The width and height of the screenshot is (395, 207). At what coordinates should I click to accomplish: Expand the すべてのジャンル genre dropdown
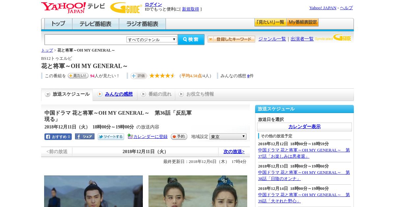point(152,39)
